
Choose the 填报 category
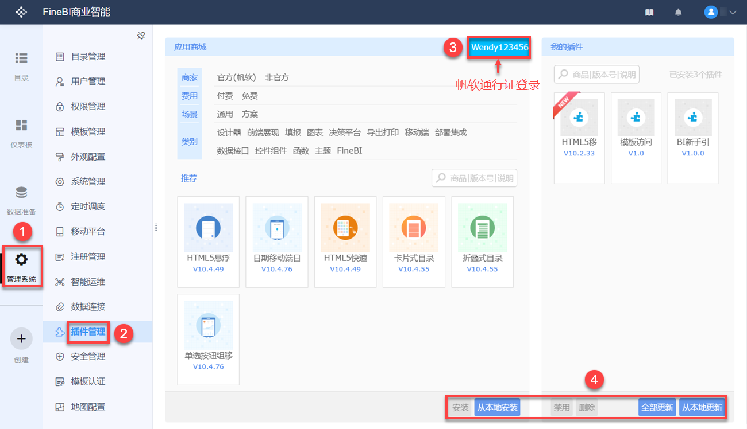coord(293,132)
